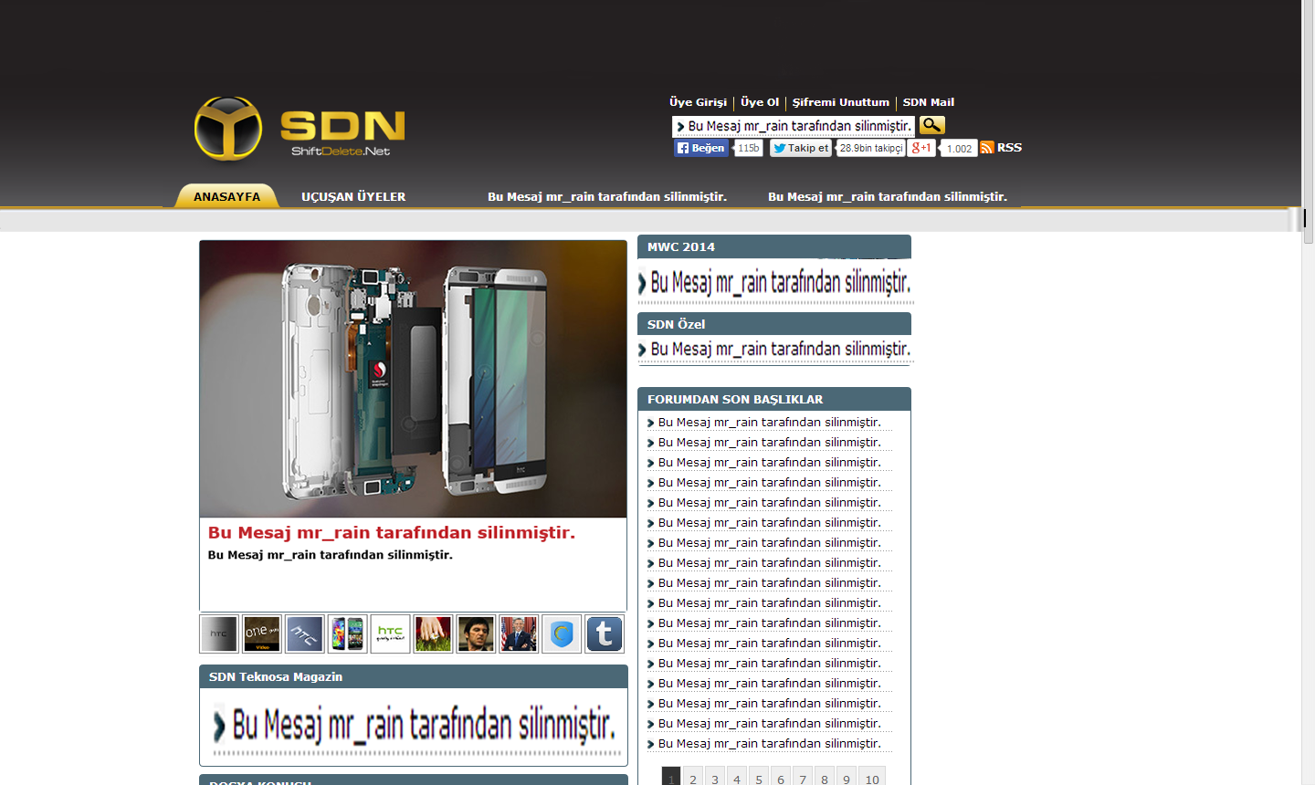Select the green HTC quietly brilliant thumbnail
Screen dimensions: 1315x785
391,633
